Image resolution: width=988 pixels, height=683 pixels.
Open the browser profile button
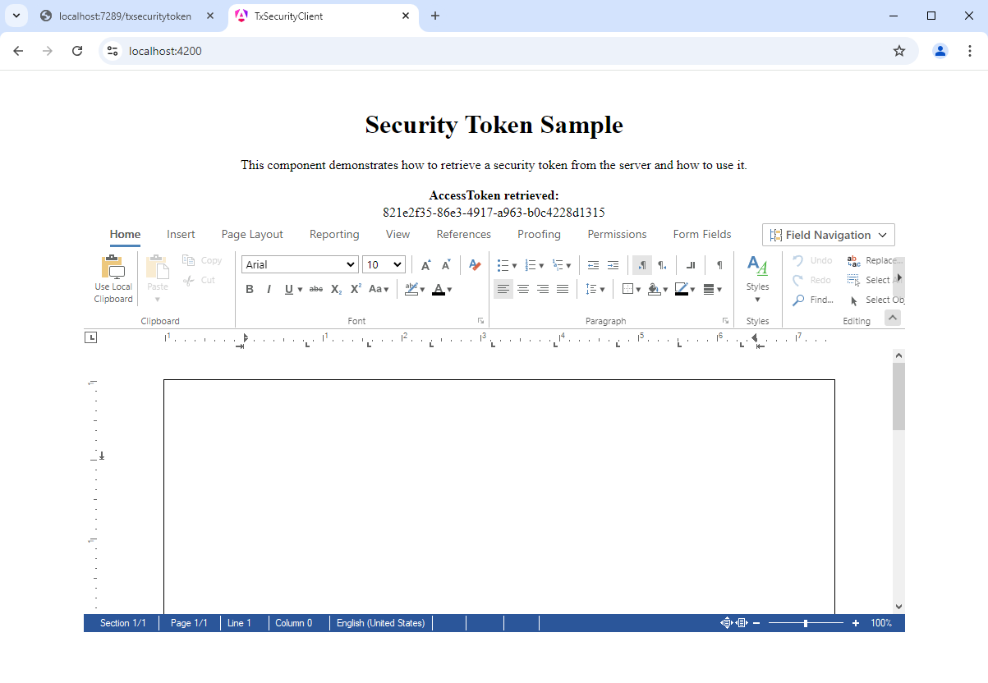[940, 51]
